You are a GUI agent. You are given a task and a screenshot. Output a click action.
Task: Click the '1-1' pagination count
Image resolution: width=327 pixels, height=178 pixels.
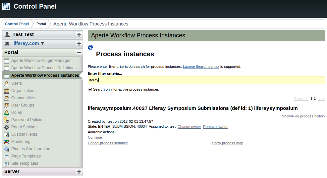[x=313, y=99]
